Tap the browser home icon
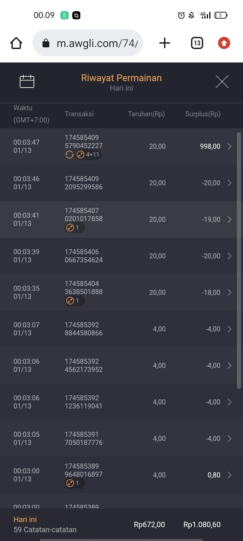 [x=16, y=43]
